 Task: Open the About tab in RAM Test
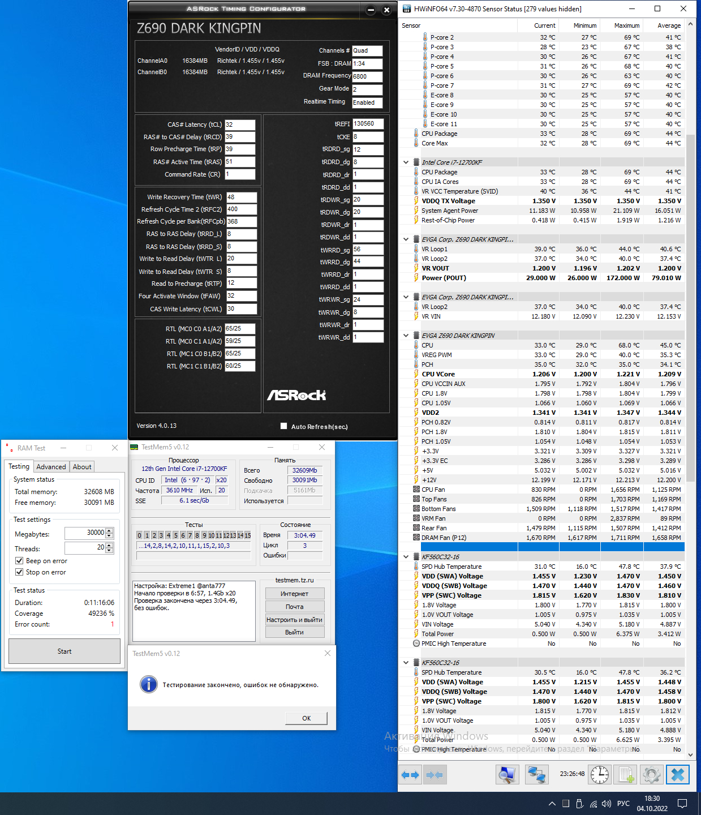82,467
